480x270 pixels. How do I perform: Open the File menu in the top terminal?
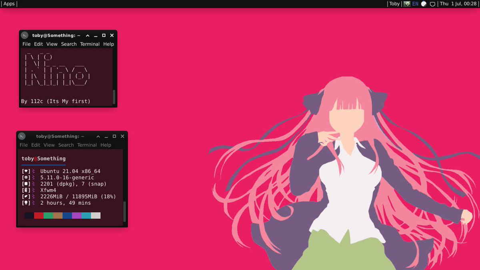26,44
